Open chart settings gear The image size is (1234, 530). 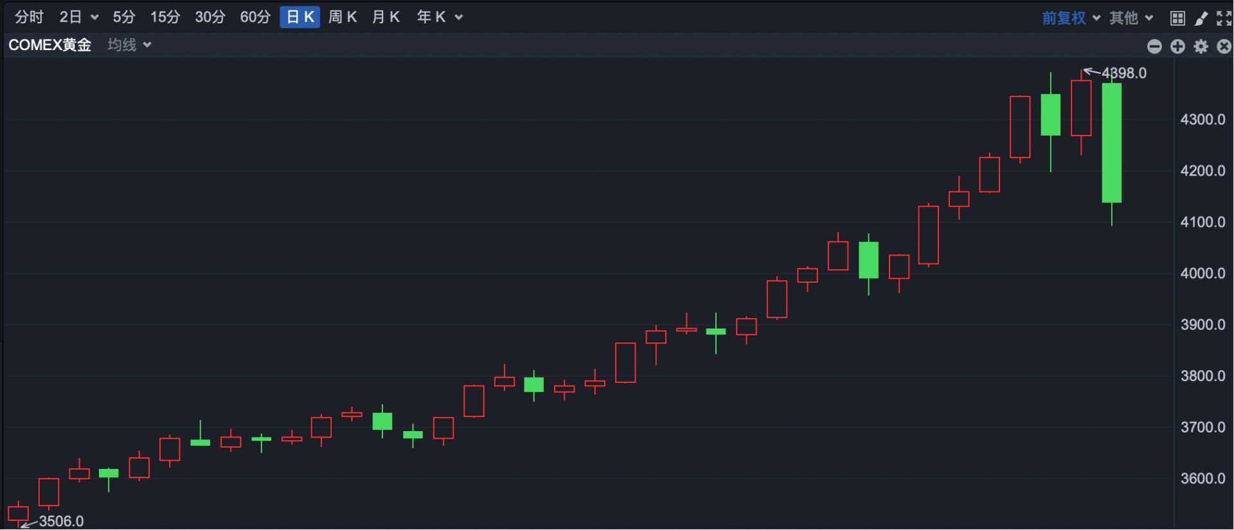tap(1201, 46)
